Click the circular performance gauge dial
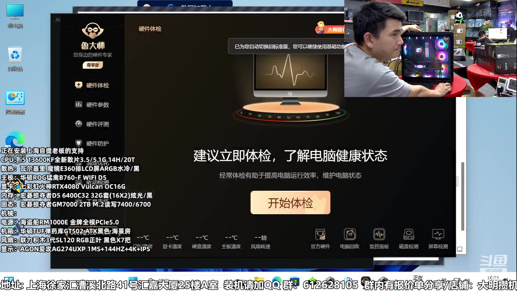The width and height of the screenshot is (517, 291). point(290,115)
